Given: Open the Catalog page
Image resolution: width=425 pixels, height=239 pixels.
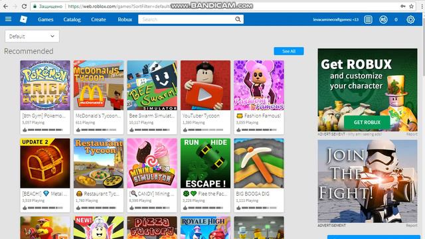Looking at the screenshot, I should coord(72,19).
